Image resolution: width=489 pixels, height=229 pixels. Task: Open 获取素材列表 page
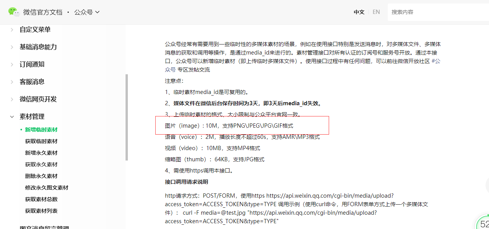tap(41, 211)
